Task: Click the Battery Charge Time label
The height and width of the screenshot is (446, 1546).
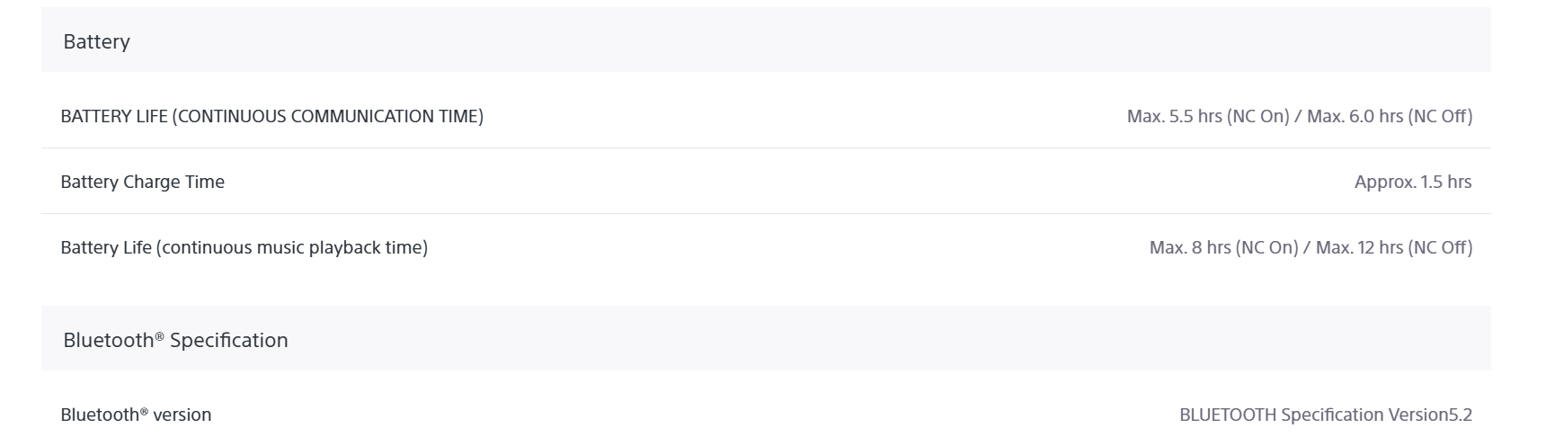Action: (x=142, y=182)
